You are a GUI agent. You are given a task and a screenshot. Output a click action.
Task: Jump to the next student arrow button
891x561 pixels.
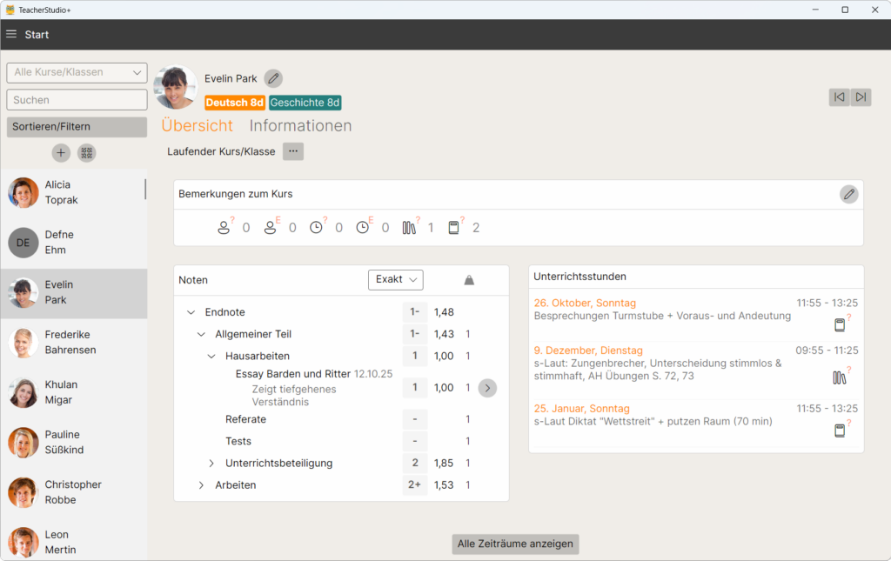click(861, 97)
